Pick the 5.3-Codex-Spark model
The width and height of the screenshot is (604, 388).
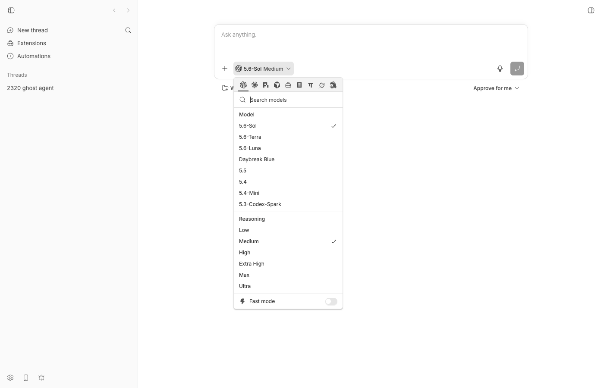tap(288, 204)
